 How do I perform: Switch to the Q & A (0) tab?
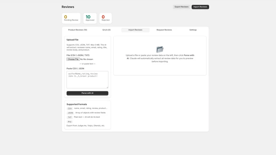click(x=107, y=30)
